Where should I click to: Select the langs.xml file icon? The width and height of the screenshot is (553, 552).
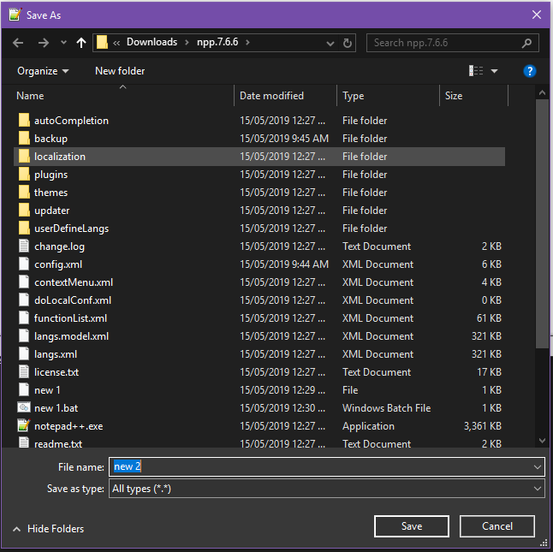pos(24,354)
